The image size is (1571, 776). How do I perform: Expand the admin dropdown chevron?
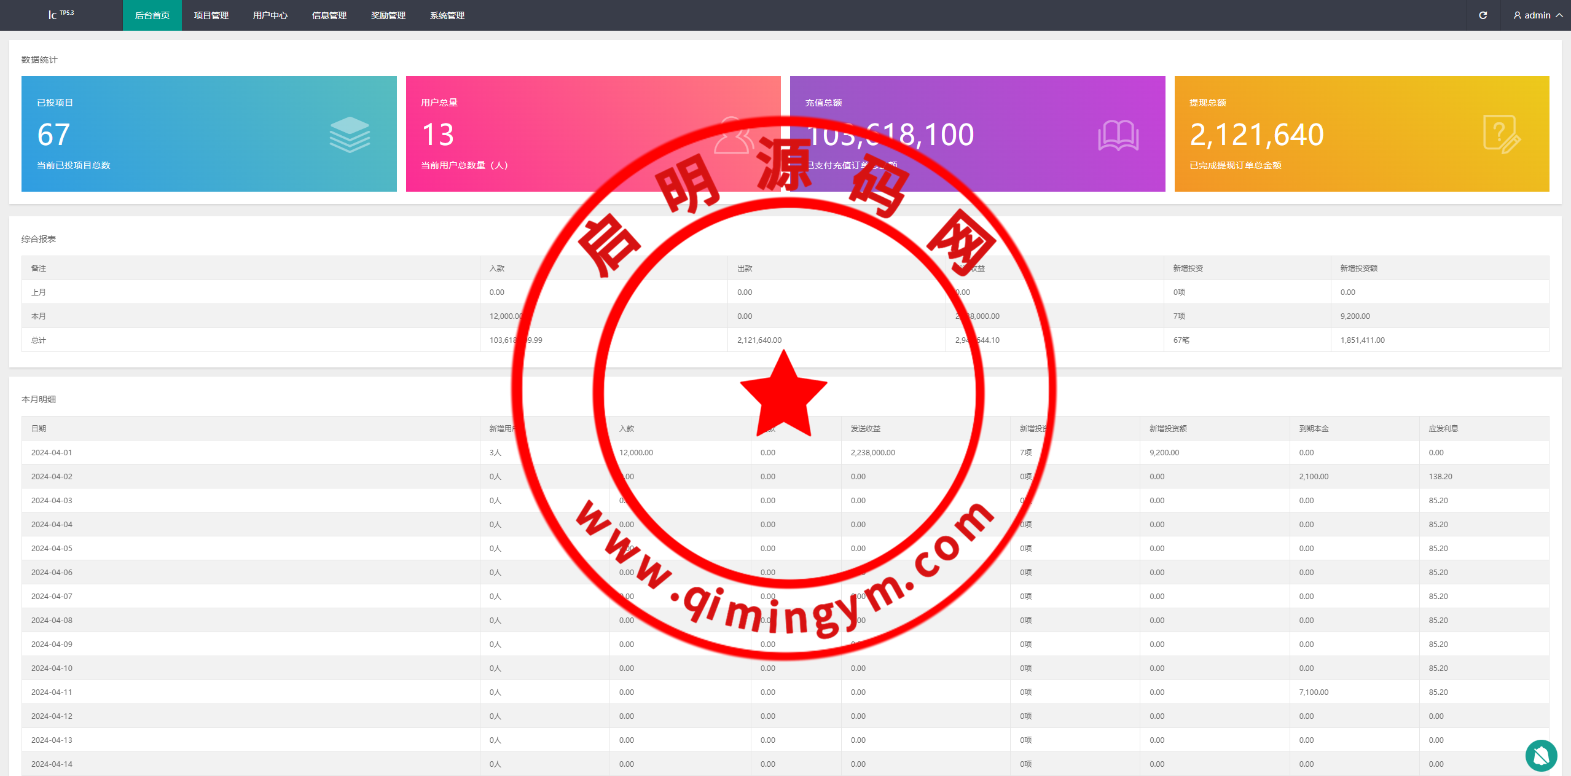tap(1559, 15)
